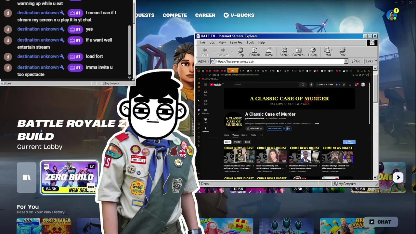Open the YouTube hamburger guide menu
The image size is (416, 234).
205,84
